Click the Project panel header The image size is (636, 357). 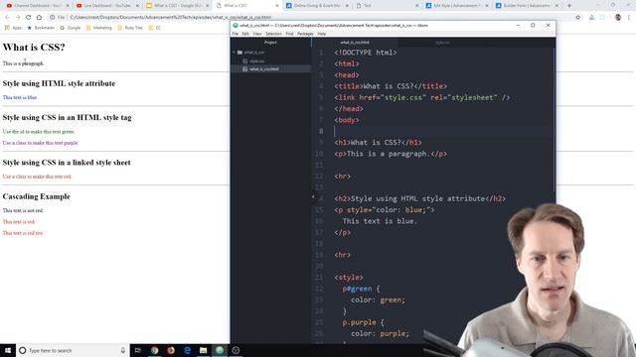click(270, 43)
